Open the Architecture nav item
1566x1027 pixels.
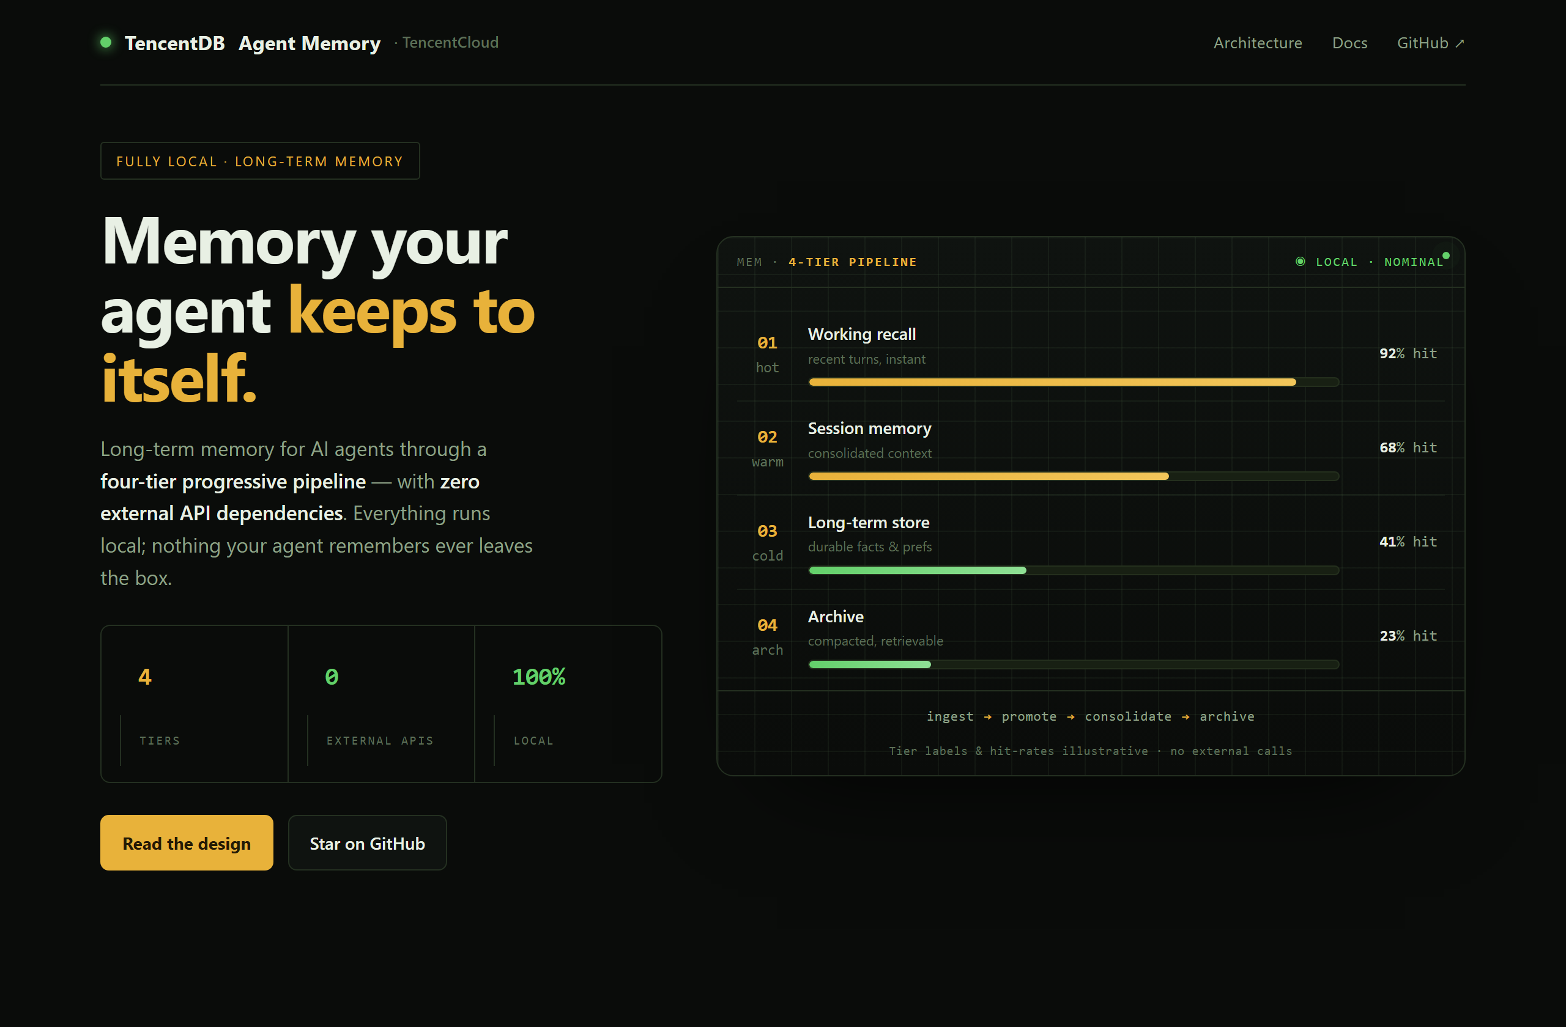click(x=1258, y=43)
